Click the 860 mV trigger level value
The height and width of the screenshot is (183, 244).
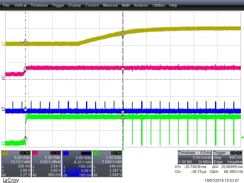pyautogui.click(x=235, y=157)
